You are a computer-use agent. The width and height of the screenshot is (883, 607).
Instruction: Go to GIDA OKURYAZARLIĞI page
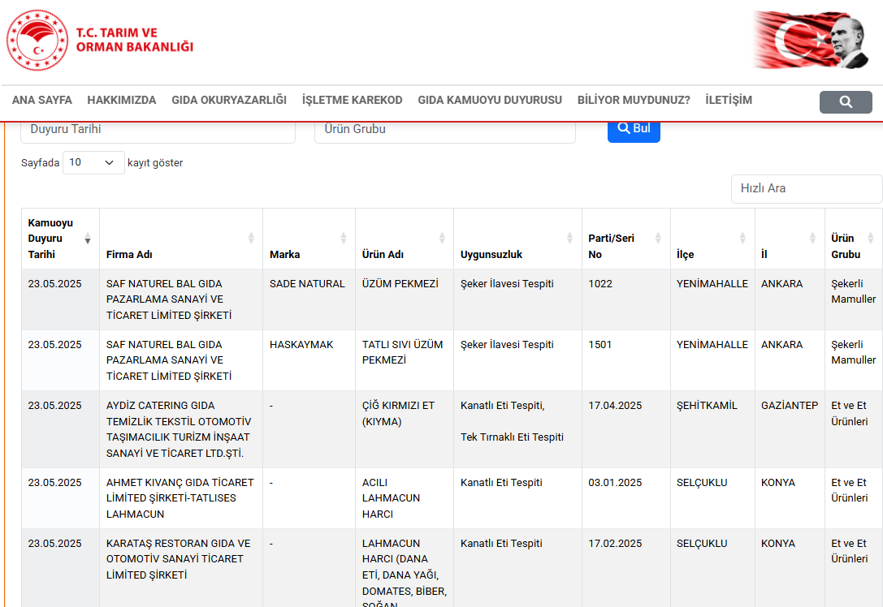(229, 100)
